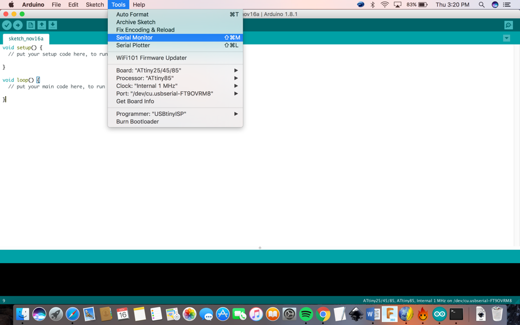520x325 pixels.
Task: Open the tab options dropdown arrow
Action: coord(507,38)
